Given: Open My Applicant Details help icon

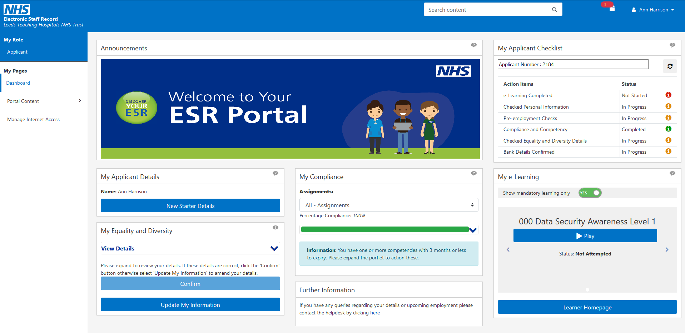Looking at the screenshot, I should (x=276, y=173).
